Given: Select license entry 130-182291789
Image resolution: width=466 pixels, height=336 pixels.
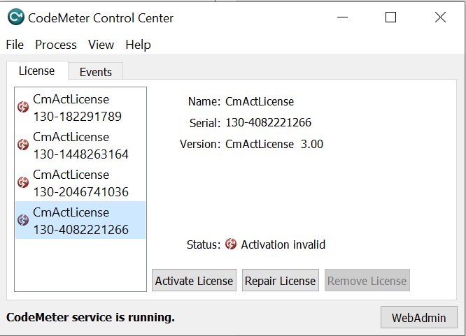Looking at the screenshot, I should (x=80, y=108).
